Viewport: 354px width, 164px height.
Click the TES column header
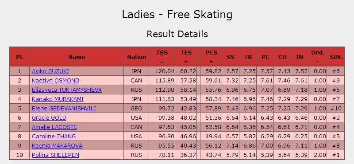[186, 57]
